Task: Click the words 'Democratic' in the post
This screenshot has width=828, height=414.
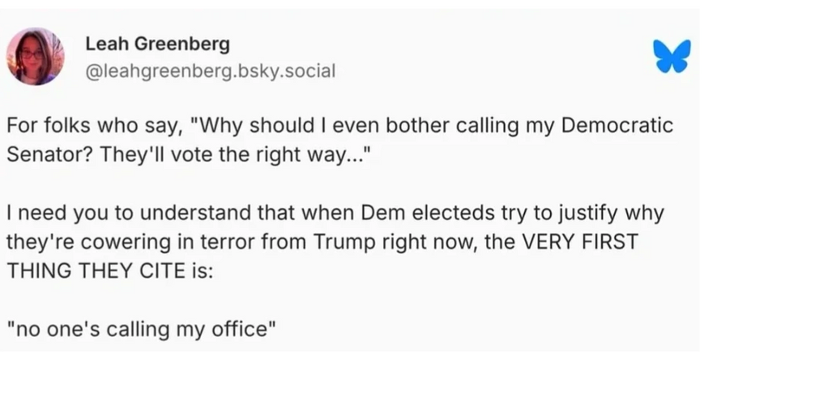Action: coord(617,126)
